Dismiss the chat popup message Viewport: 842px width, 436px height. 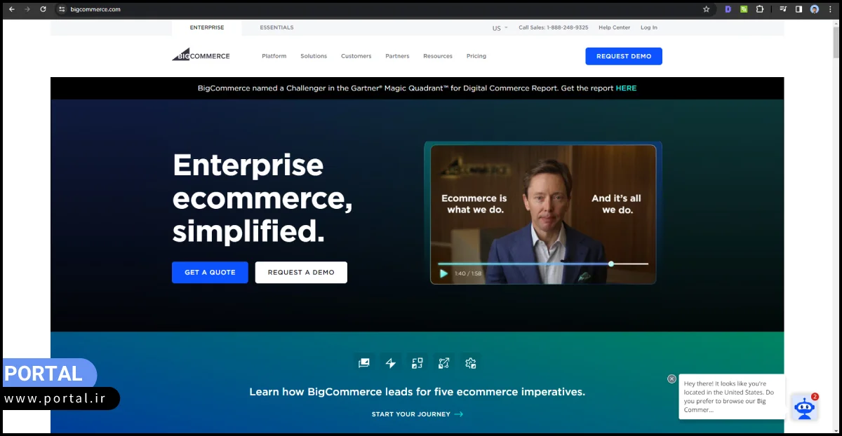pyautogui.click(x=671, y=379)
